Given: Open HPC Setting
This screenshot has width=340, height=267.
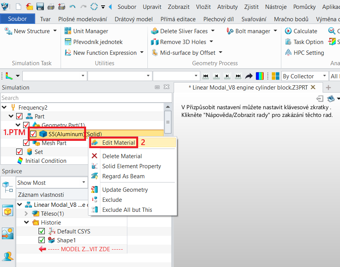Looking at the screenshot, I should (x=304, y=52).
